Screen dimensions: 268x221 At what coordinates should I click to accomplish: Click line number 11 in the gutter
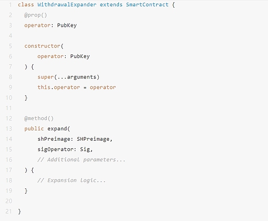(9, 108)
